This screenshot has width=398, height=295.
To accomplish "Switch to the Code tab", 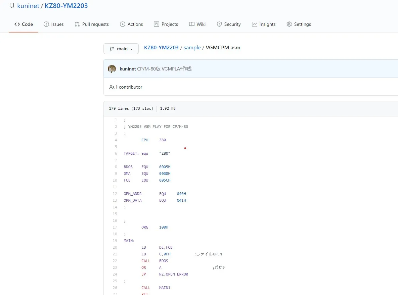I will pyautogui.click(x=24, y=24).
